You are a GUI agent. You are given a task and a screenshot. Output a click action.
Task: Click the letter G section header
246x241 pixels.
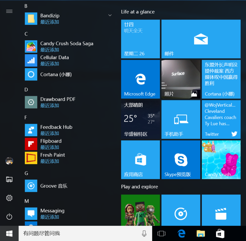click(x=26, y=173)
